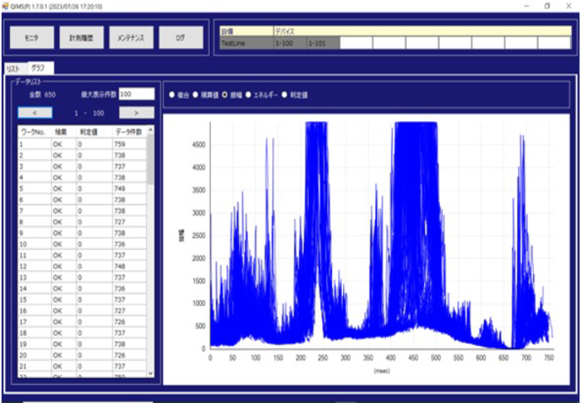581x403 pixels.
Task: Select work No. 12 row
Action: pos(83,266)
